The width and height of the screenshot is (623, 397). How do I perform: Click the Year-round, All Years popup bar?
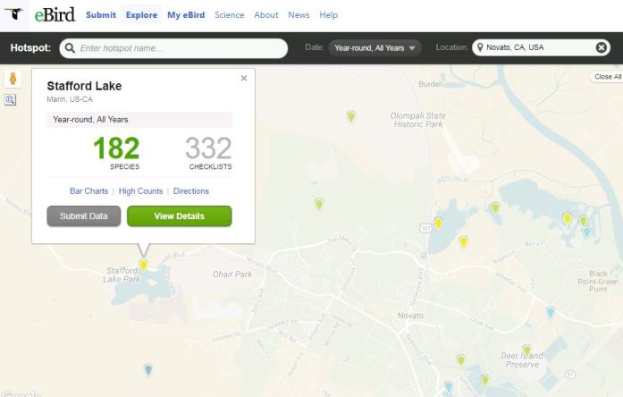click(139, 120)
